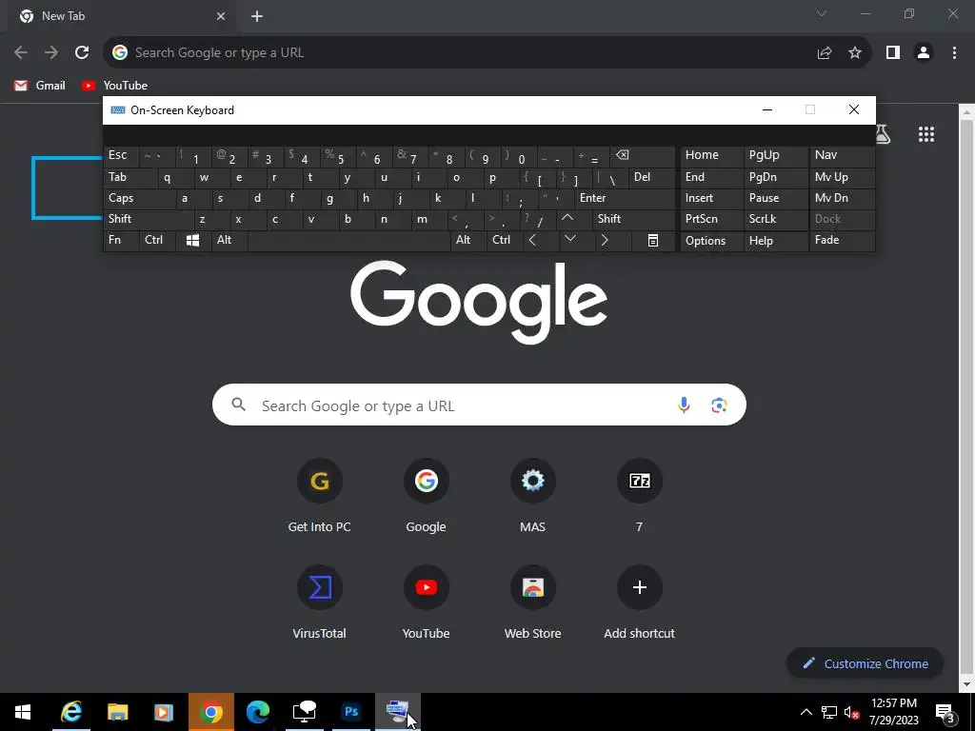This screenshot has width=975, height=731.
Task: Click the spacebar on On-Screen Keyboard
Action: tap(348, 241)
